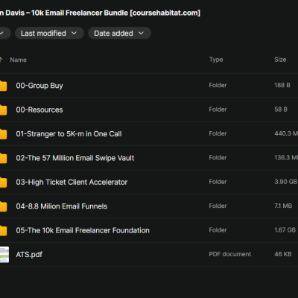Click the folder icon for 02-The 57 Million

[3, 158]
